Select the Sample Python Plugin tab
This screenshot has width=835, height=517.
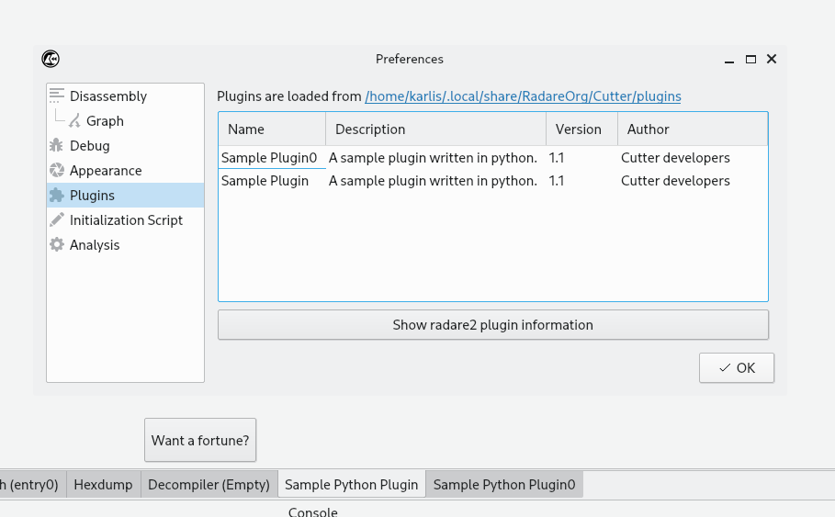pyautogui.click(x=352, y=485)
